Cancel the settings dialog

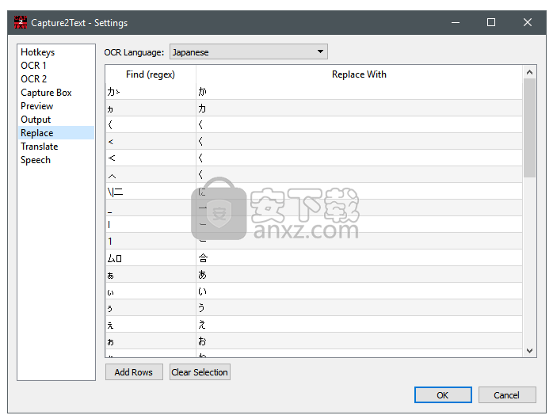pos(507,394)
